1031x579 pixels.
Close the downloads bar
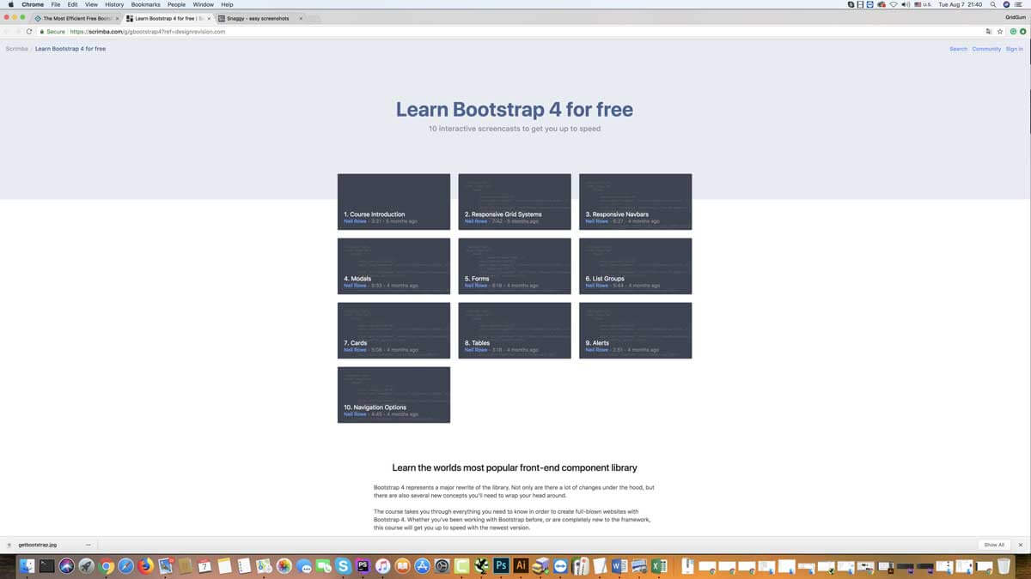click(1021, 545)
